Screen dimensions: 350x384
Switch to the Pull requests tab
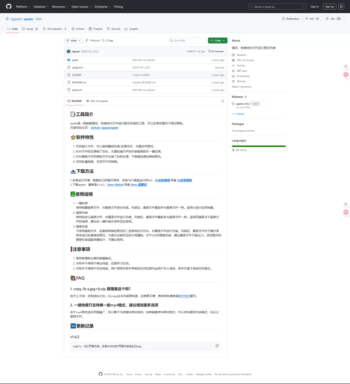[55, 29]
